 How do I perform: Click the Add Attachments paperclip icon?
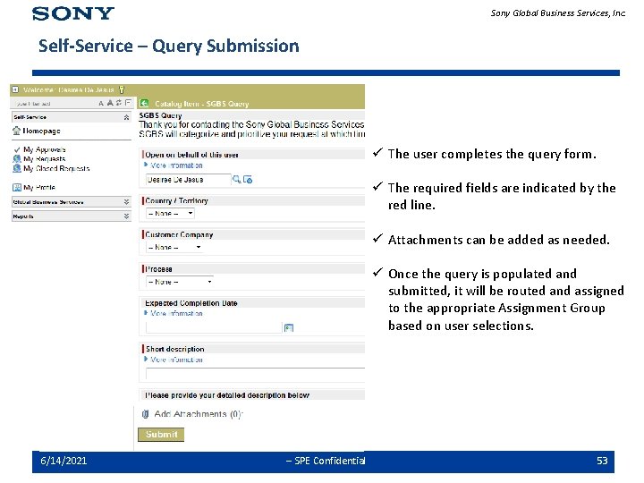tap(145, 414)
